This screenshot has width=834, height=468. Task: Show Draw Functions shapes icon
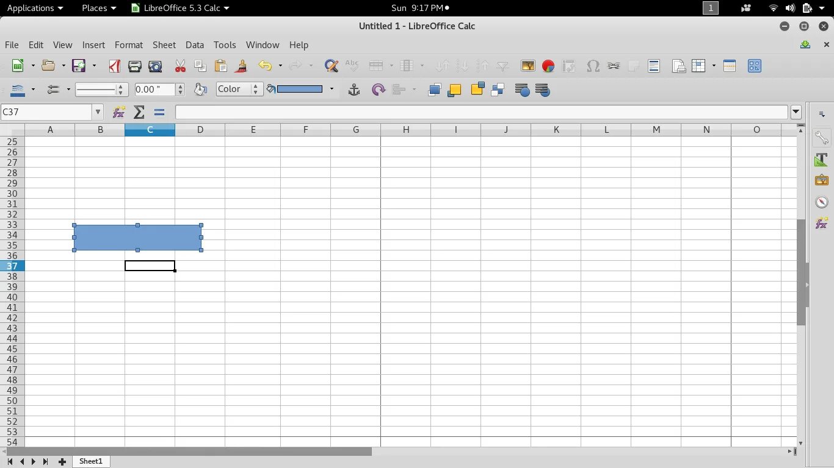click(x=754, y=66)
